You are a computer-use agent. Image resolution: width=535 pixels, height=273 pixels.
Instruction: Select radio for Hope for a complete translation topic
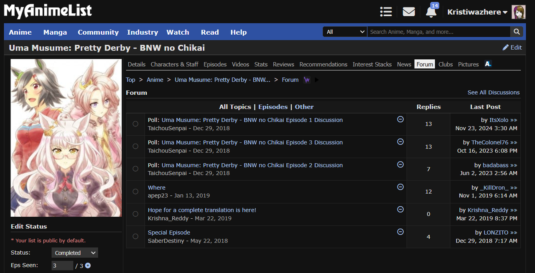click(135, 214)
